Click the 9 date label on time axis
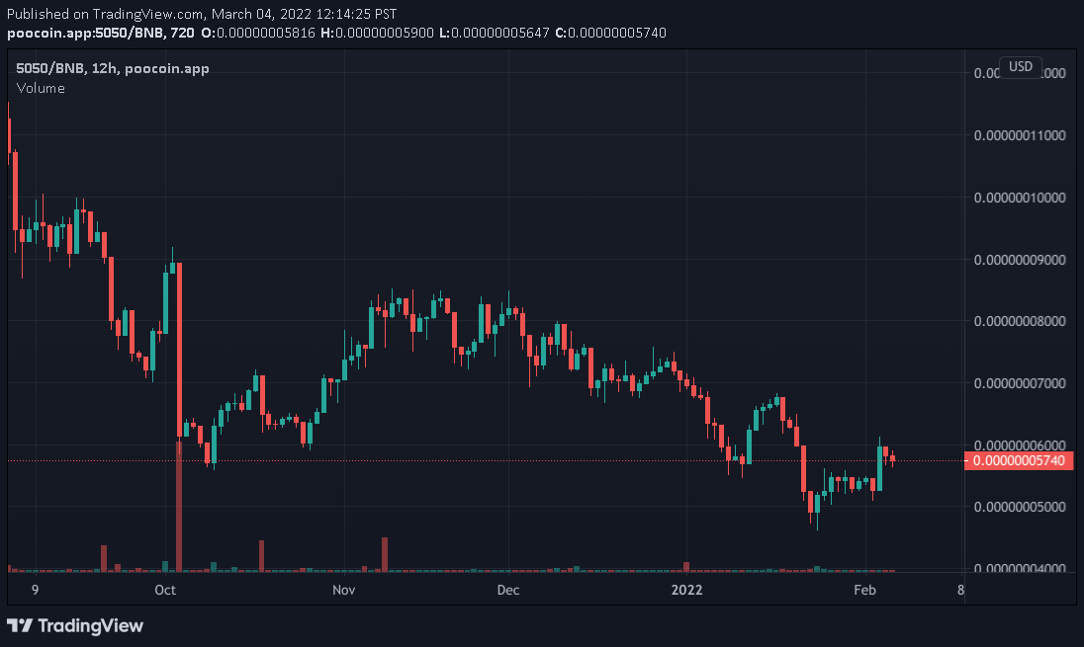This screenshot has height=647, width=1084. (x=36, y=590)
